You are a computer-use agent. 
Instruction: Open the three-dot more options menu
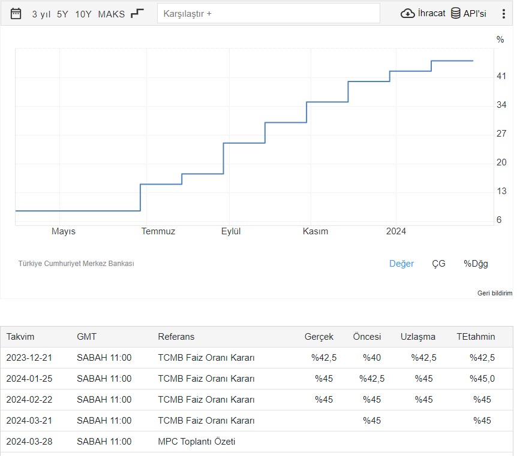tap(503, 14)
